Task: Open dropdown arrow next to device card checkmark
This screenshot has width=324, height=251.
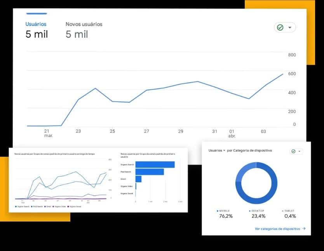Action: pos(299,151)
